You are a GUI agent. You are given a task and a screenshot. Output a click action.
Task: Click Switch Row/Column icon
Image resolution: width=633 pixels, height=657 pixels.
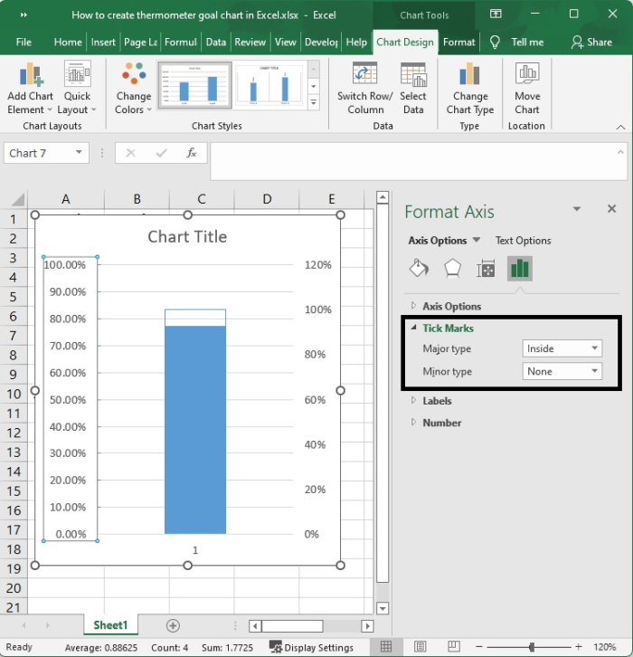364,76
